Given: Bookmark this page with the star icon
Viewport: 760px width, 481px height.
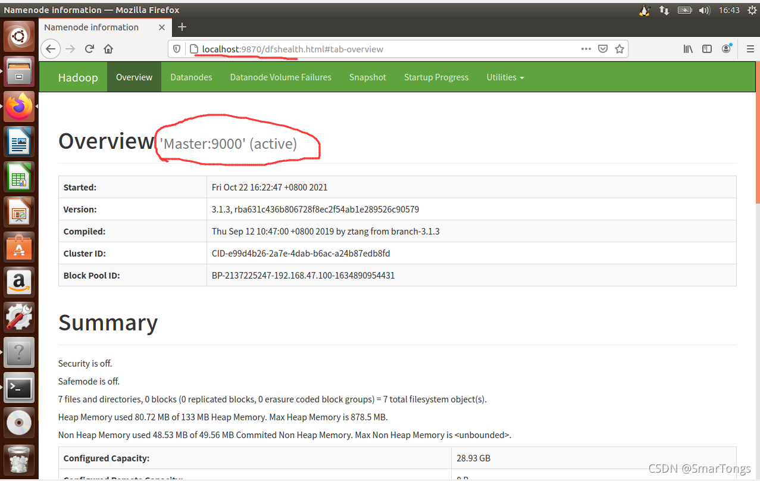Looking at the screenshot, I should coord(619,49).
